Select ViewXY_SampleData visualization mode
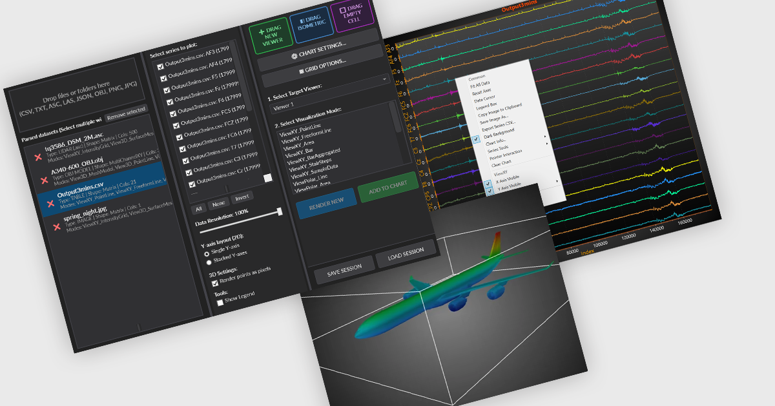The image size is (775, 406). [x=315, y=173]
